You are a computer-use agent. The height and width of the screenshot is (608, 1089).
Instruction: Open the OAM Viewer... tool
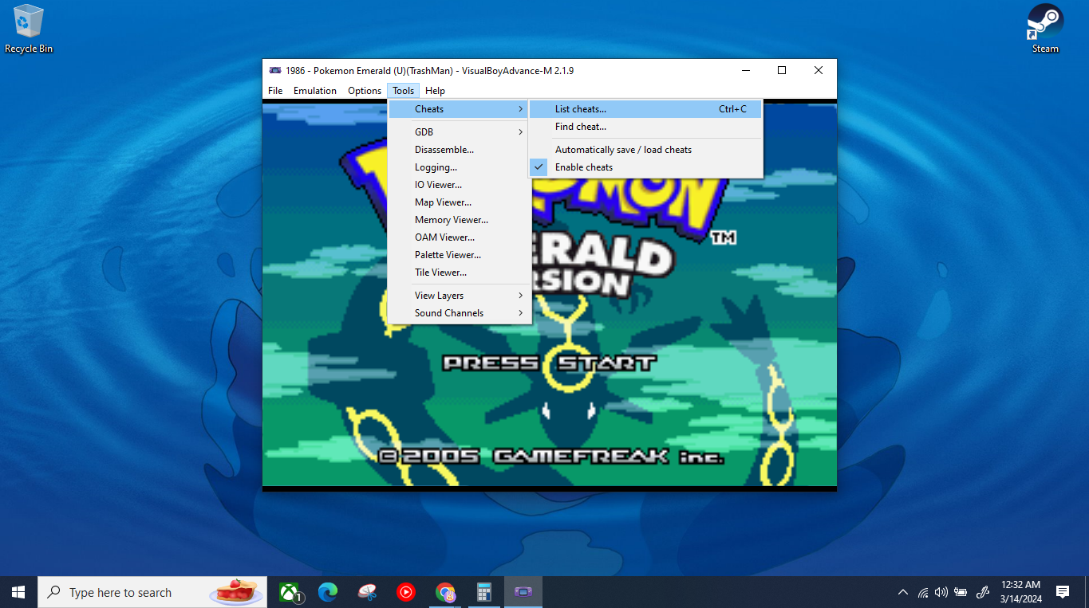point(459,237)
